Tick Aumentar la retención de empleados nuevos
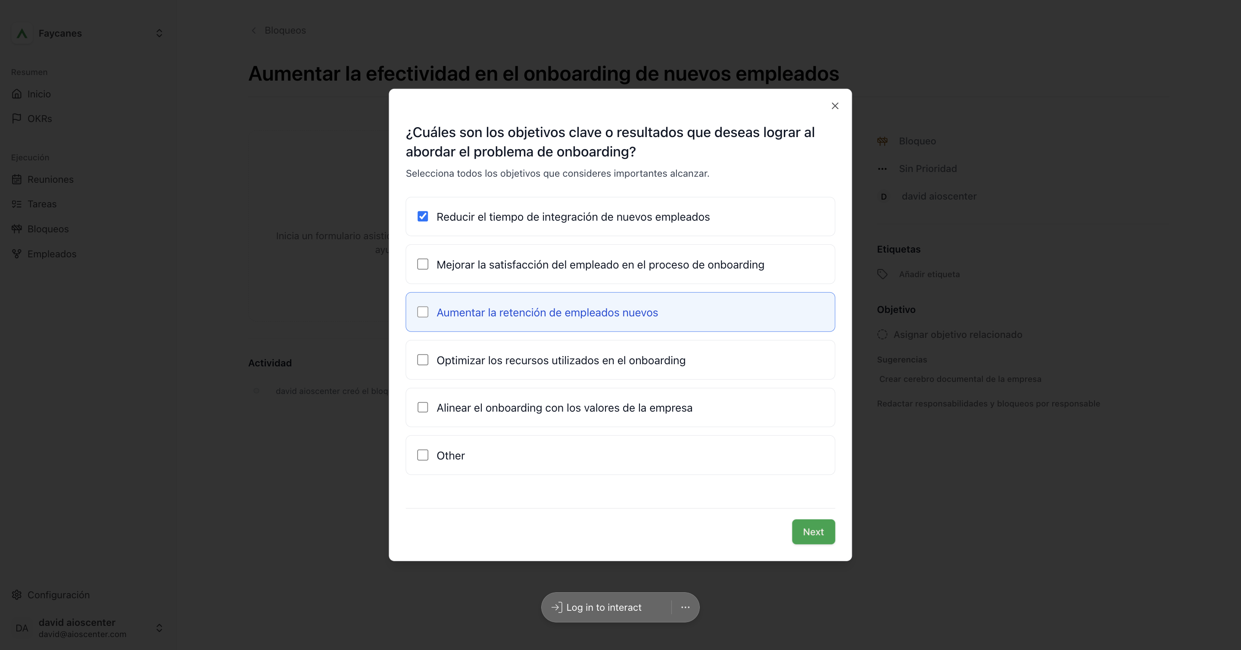The height and width of the screenshot is (650, 1241). (422, 312)
